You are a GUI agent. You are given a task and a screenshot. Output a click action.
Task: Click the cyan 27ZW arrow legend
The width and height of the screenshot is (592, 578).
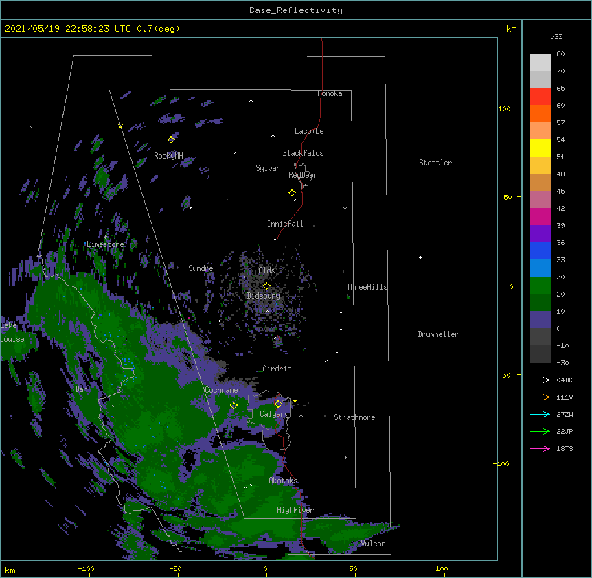[540, 414]
